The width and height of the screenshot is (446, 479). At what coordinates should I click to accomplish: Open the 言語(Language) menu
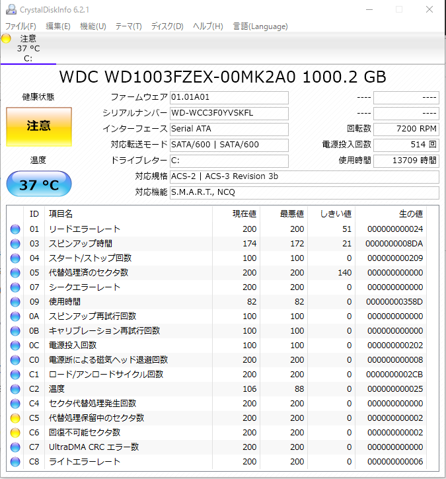pos(260,26)
